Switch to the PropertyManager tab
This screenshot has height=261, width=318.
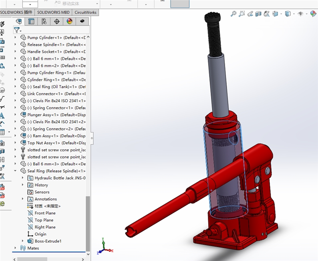coord(31,21)
